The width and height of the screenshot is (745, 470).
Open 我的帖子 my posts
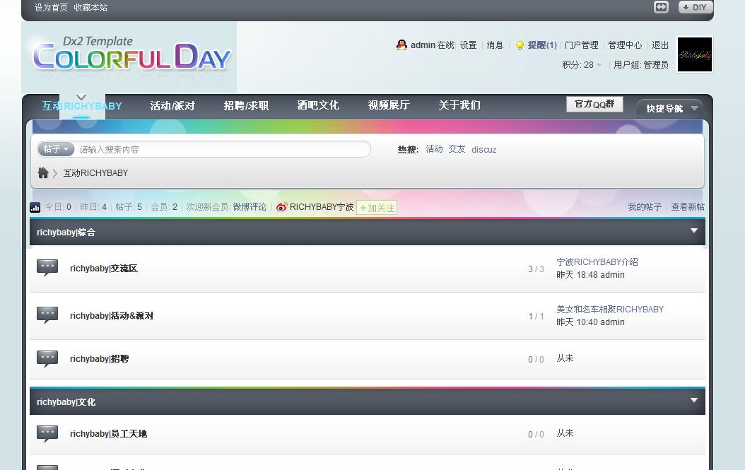[x=645, y=207]
